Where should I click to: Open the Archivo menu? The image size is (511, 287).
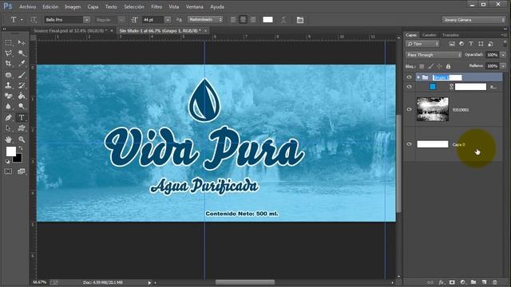coord(28,6)
